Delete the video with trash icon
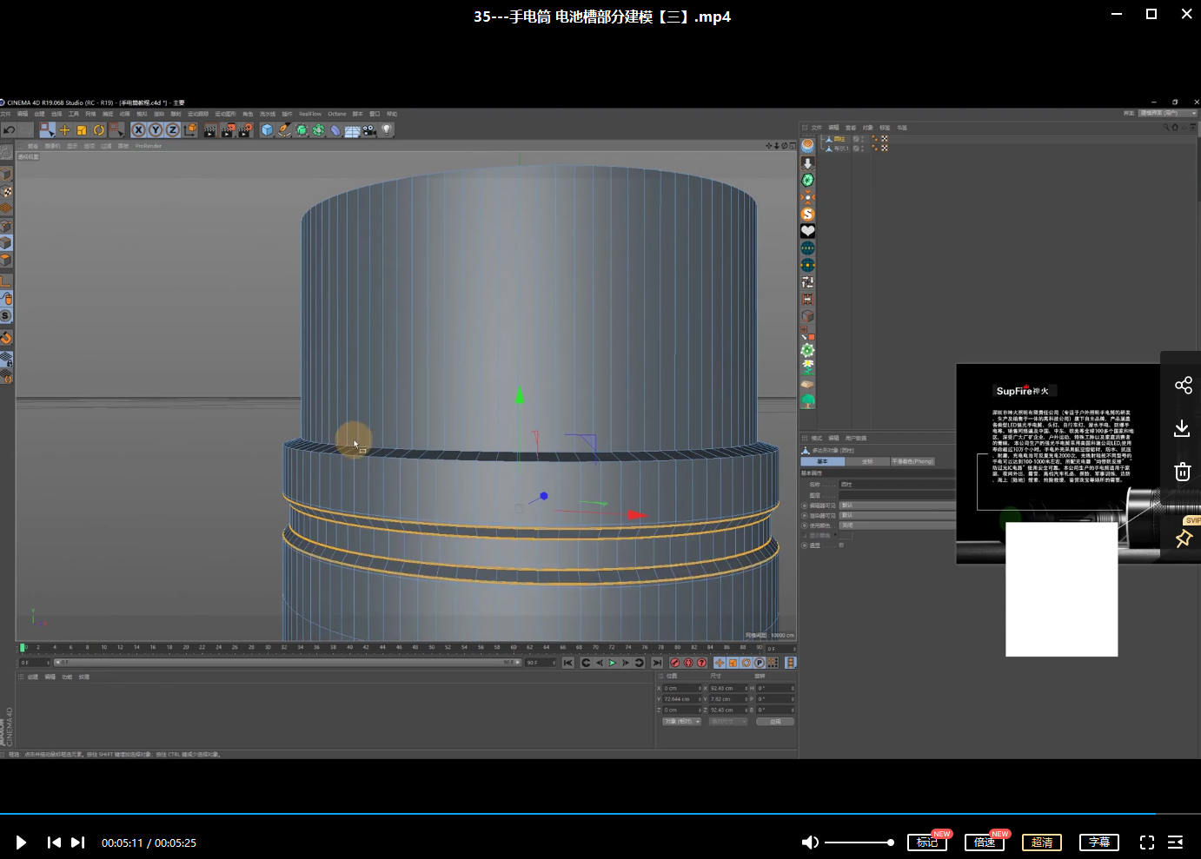1201x859 pixels. 1182,472
